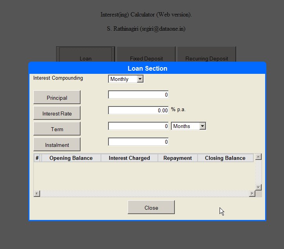The image size is (284, 249).
Task: Click the Principal button
Action: click(57, 97)
